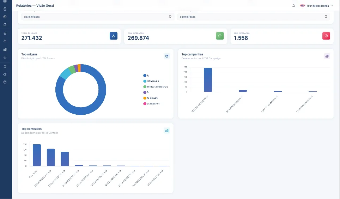Viewport: 340px width, 199px height.
Task: Toggle the 'fb-SiteLink' legend series
Action: tap(151, 98)
